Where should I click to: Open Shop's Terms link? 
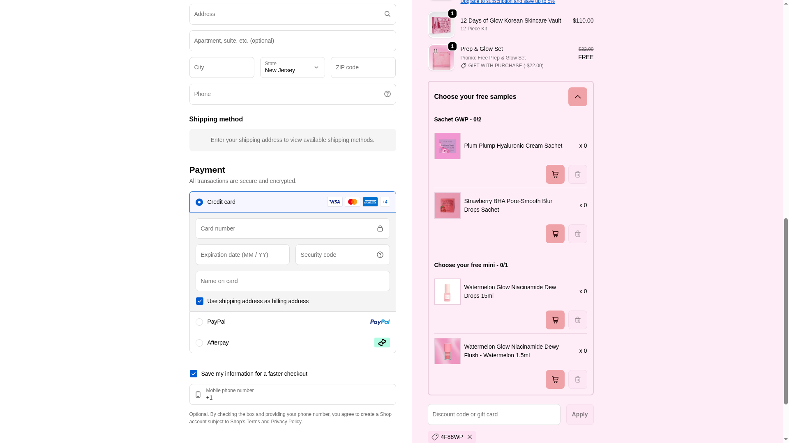(x=253, y=422)
